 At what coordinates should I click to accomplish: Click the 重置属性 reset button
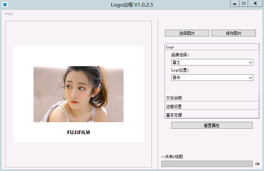[x=212, y=125]
